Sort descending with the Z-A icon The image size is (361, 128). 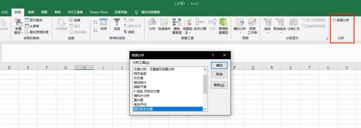coord(96,30)
